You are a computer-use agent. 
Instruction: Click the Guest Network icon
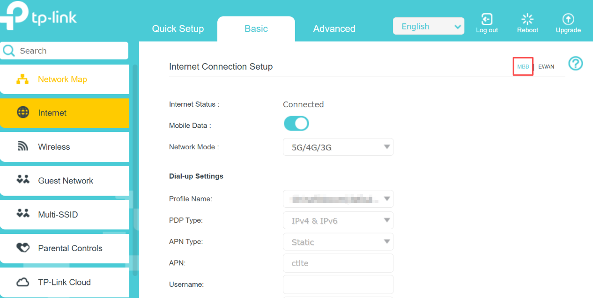tap(22, 180)
